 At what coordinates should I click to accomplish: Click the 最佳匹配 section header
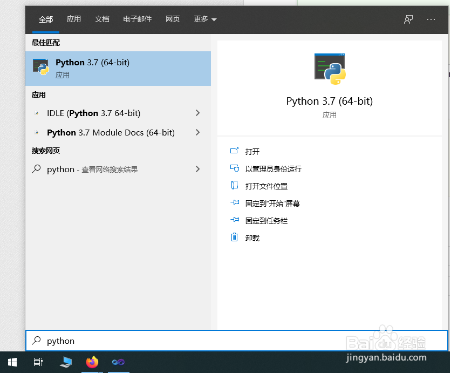point(46,43)
